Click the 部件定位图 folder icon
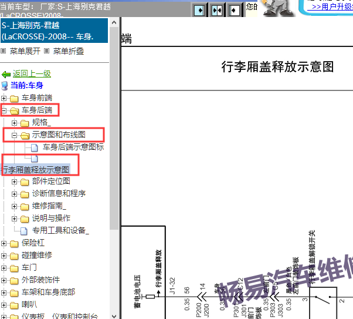353x319 pixels. coord(25,182)
